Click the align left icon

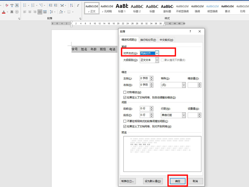[25, 12]
